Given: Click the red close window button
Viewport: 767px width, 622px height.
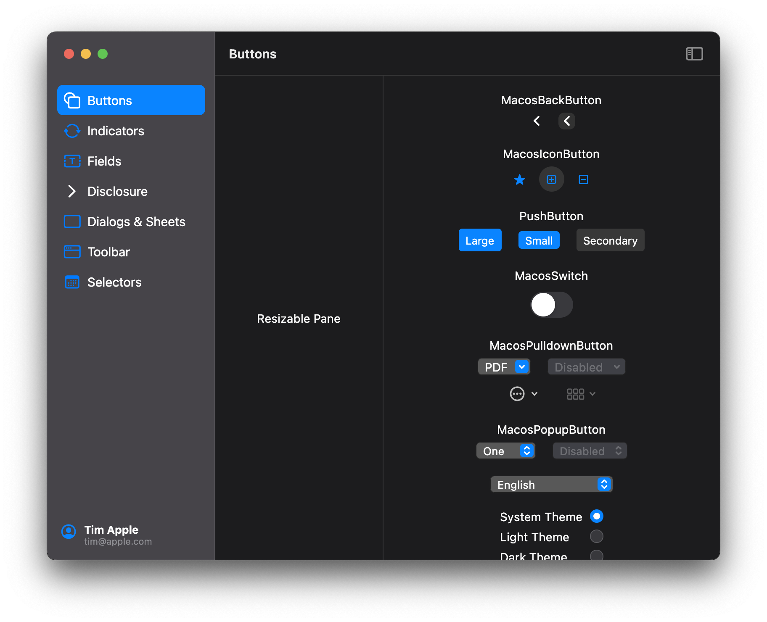Looking at the screenshot, I should click(x=69, y=54).
